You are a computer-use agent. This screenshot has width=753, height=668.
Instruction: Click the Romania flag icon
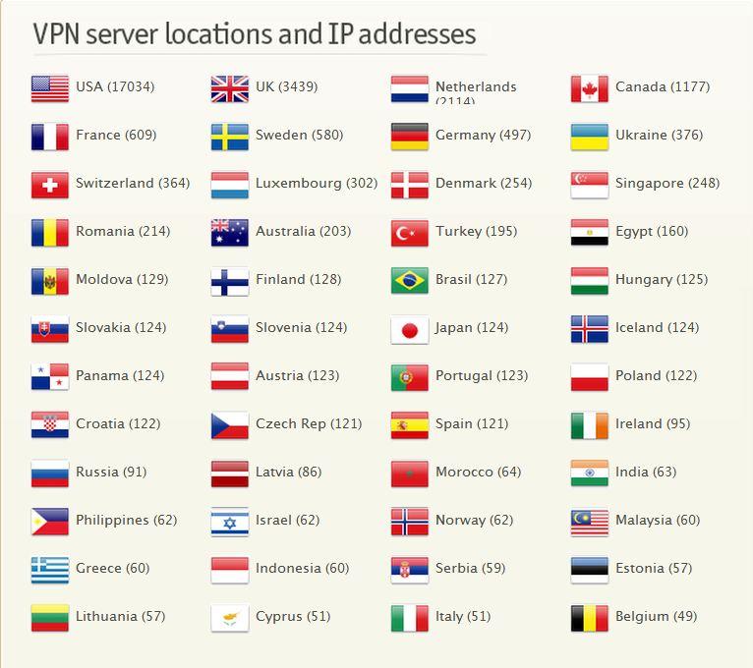[x=50, y=233]
